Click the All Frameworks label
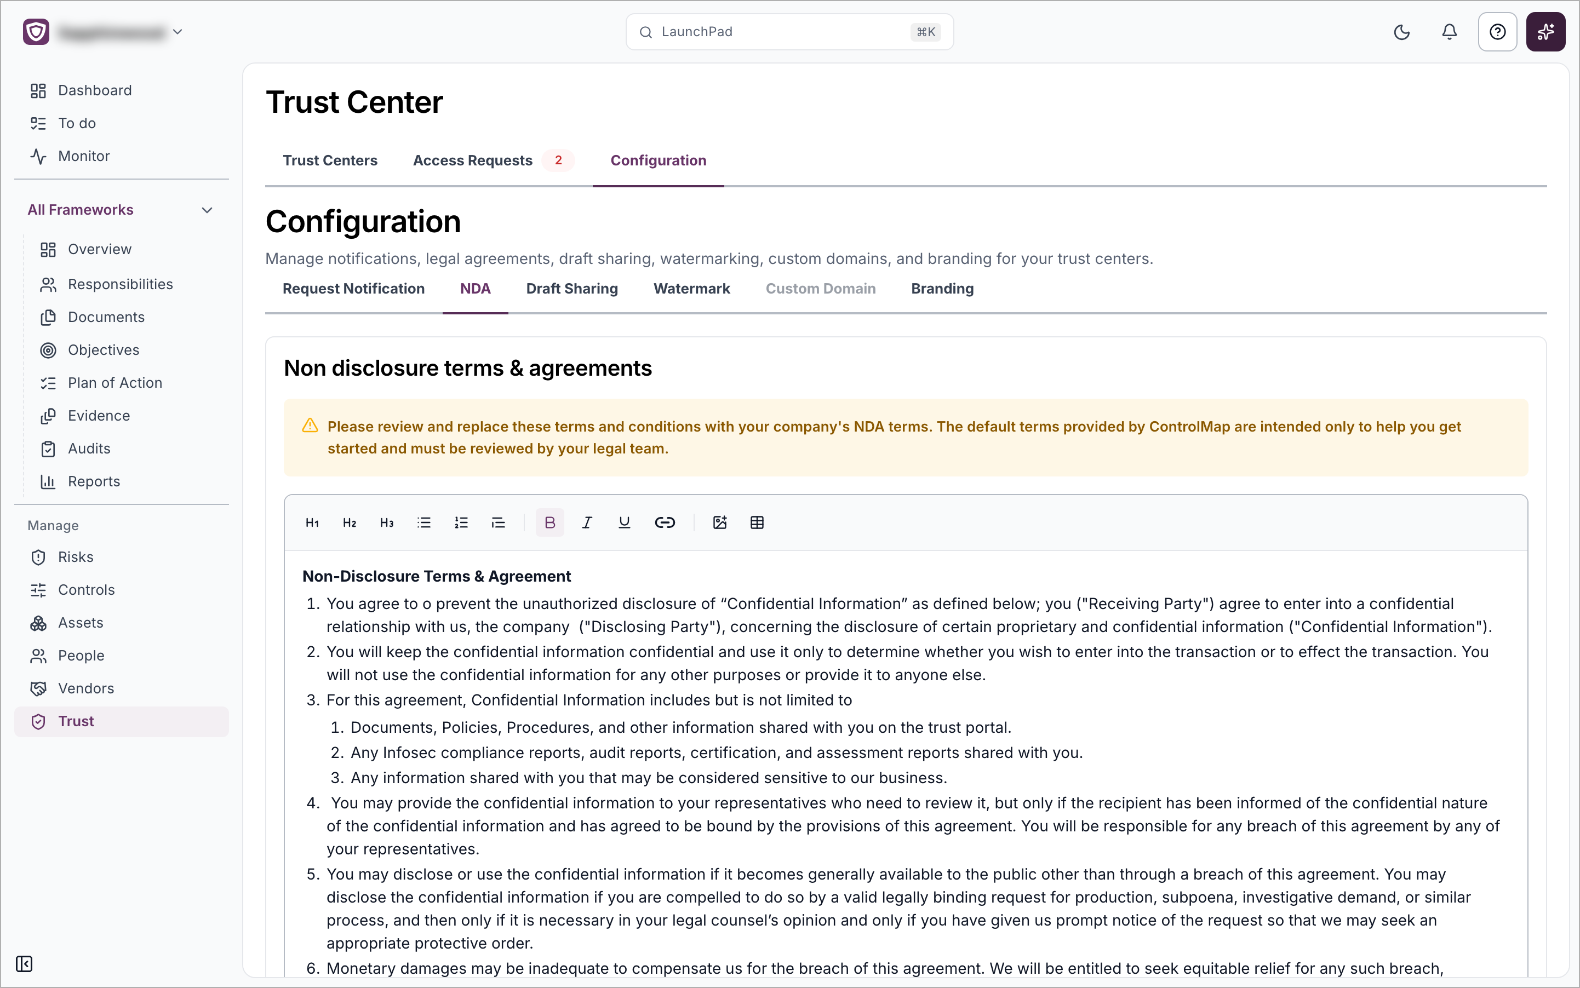 point(81,210)
